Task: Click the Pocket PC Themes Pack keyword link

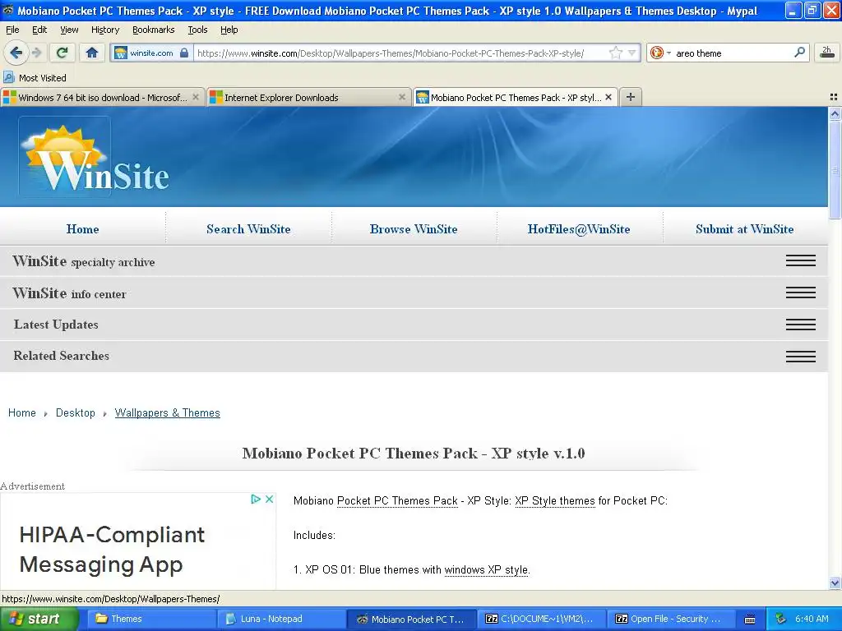Action: (397, 500)
